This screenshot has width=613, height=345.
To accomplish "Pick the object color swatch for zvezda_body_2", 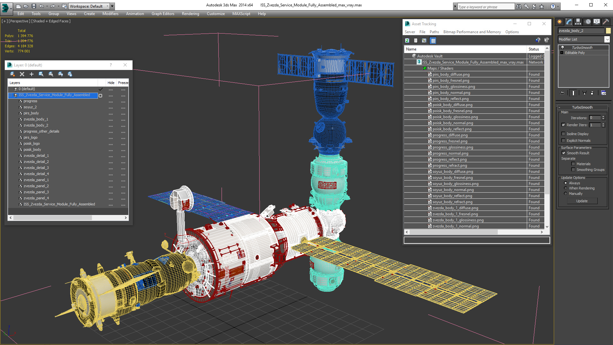I will pos(608,31).
